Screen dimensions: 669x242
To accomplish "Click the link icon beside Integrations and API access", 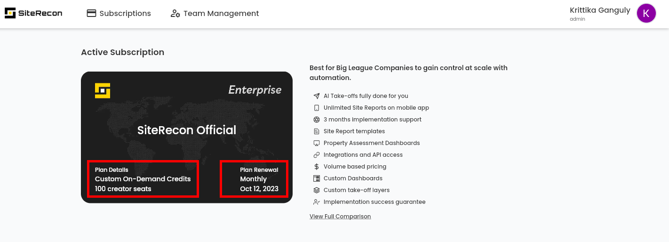I will click(317, 155).
